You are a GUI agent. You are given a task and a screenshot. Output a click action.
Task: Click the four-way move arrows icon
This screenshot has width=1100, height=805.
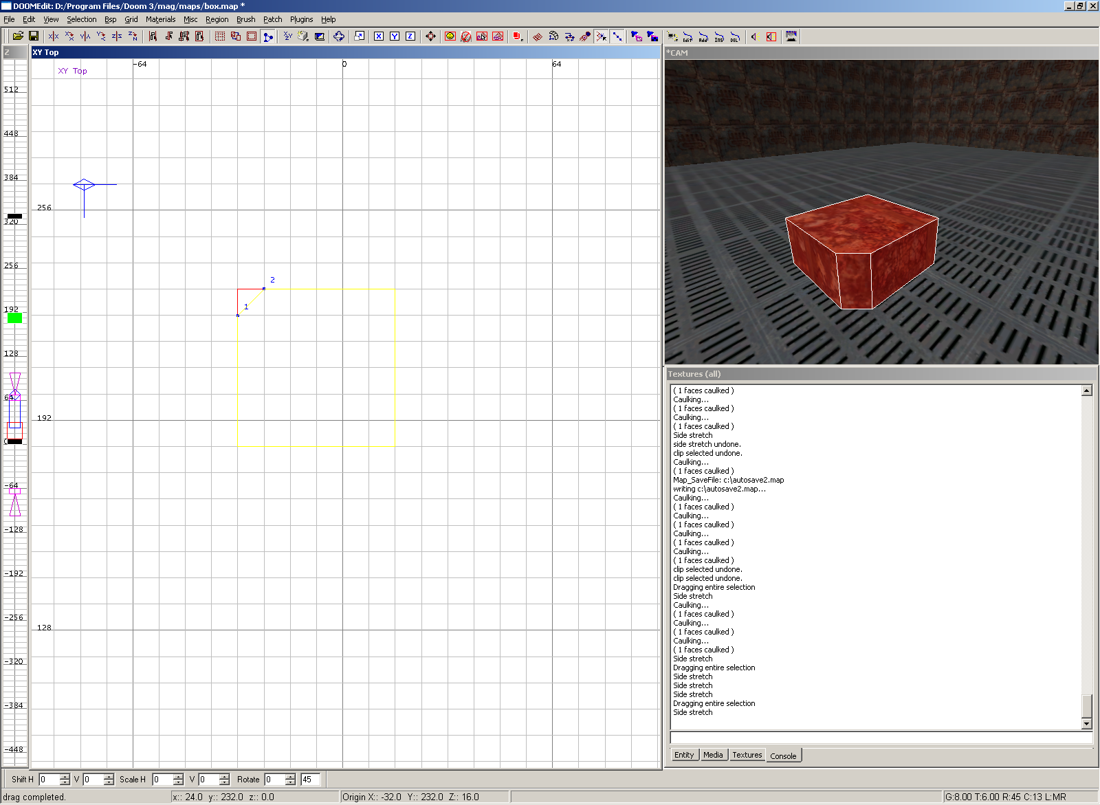(430, 36)
